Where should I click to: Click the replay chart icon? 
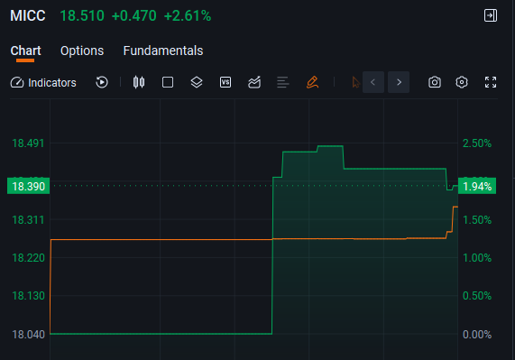click(x=102, y=82)
